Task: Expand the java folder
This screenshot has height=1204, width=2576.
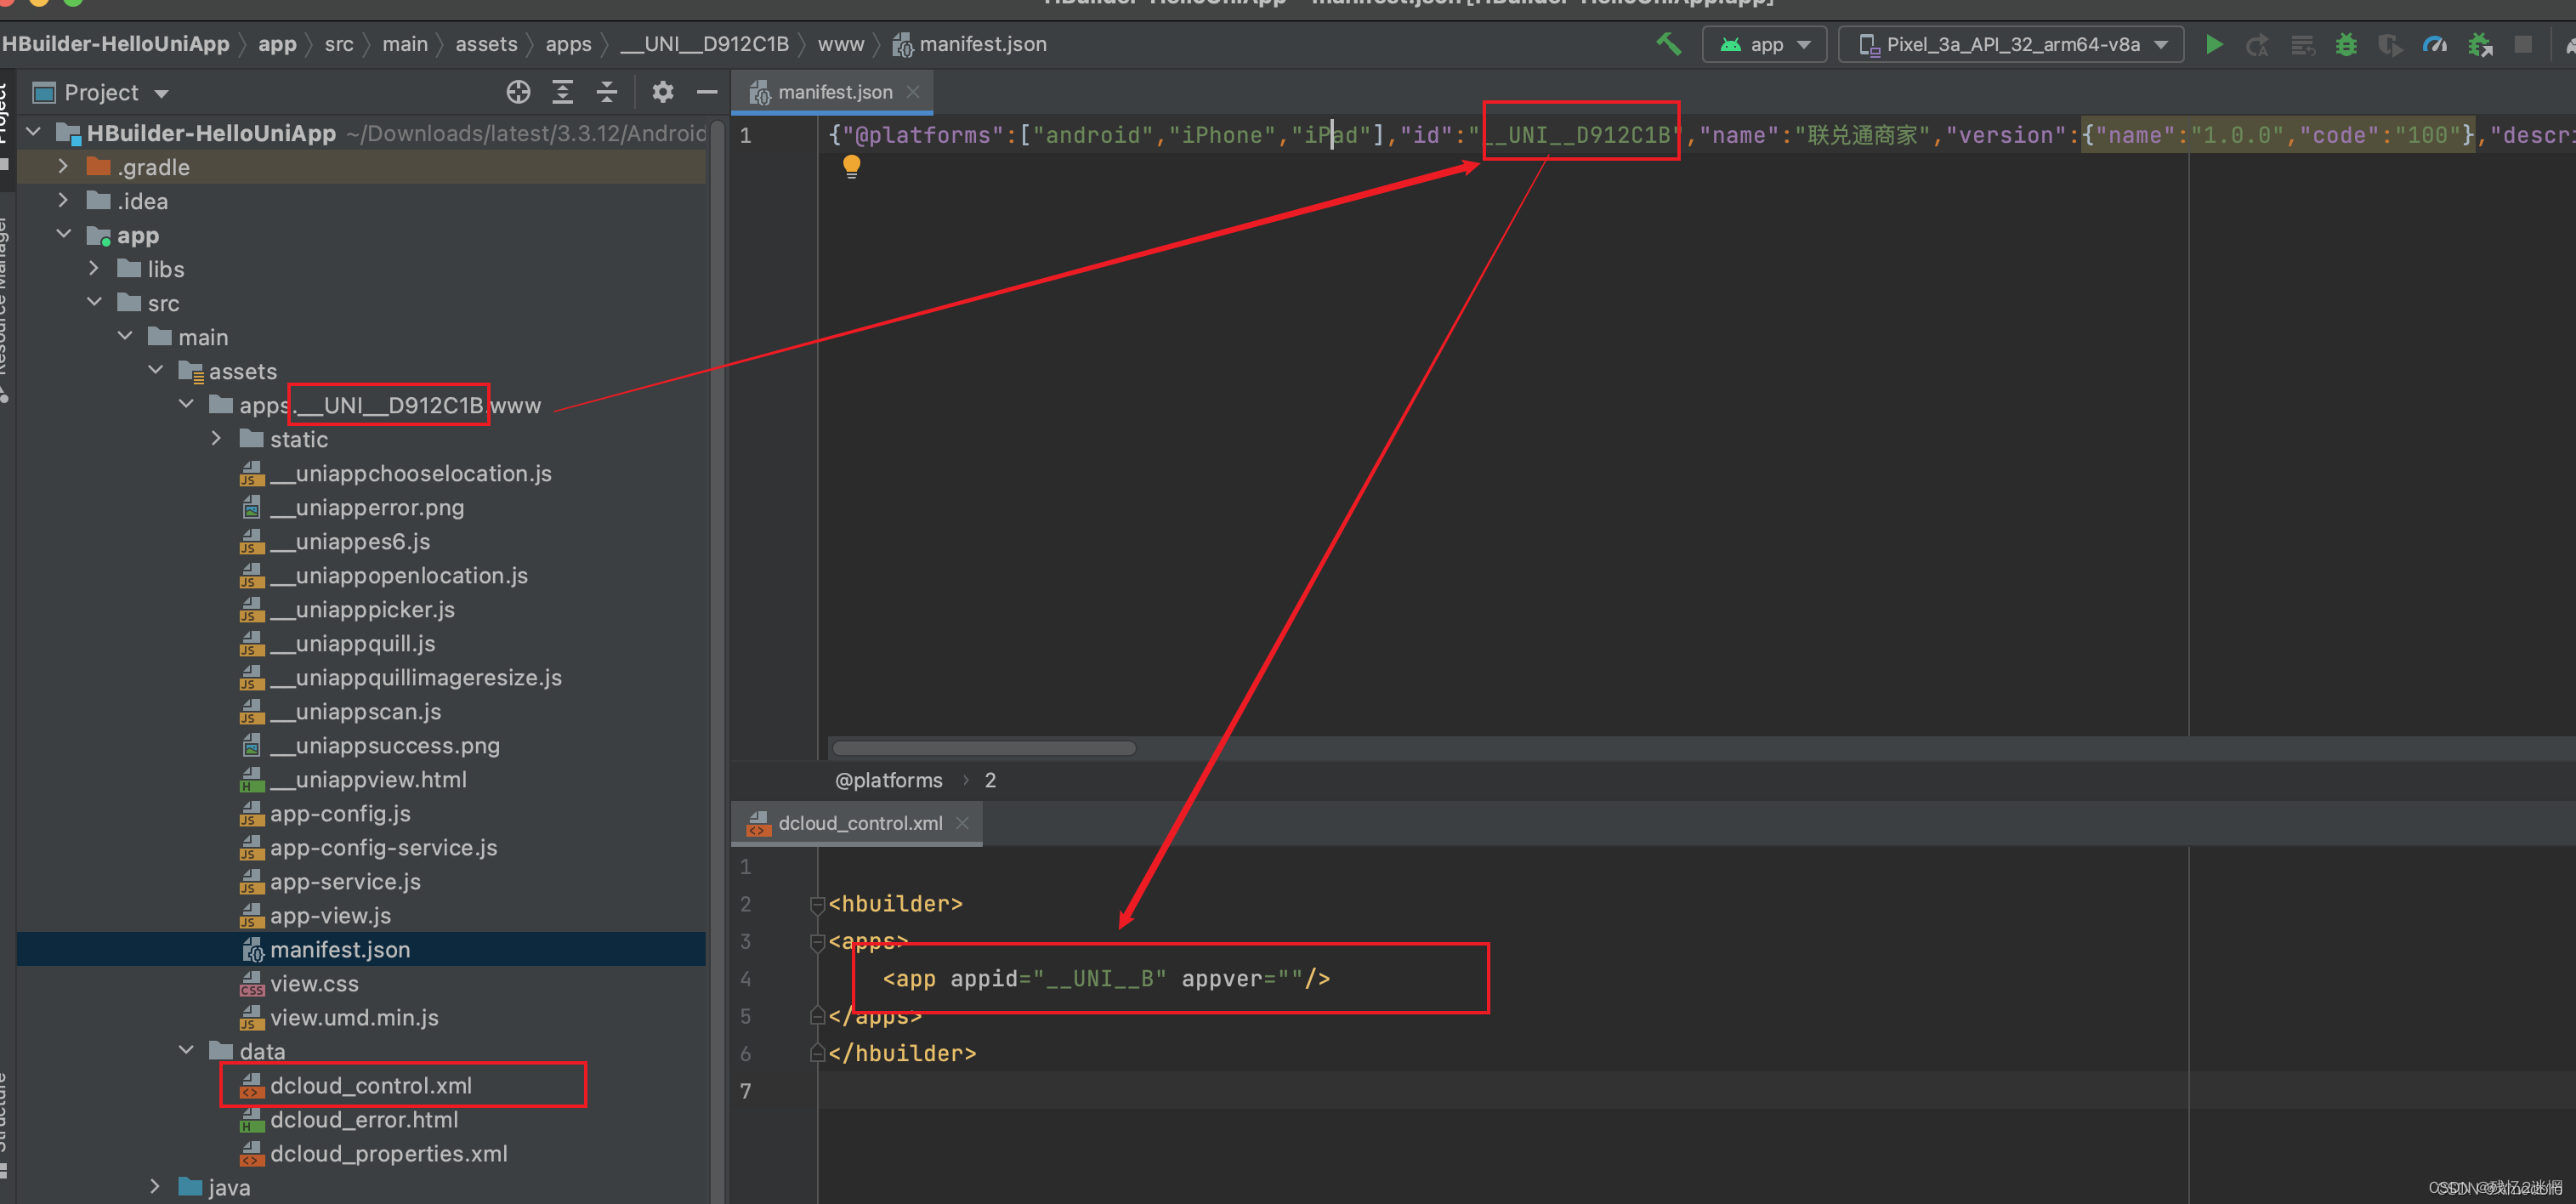Action: click(155, 1186)
